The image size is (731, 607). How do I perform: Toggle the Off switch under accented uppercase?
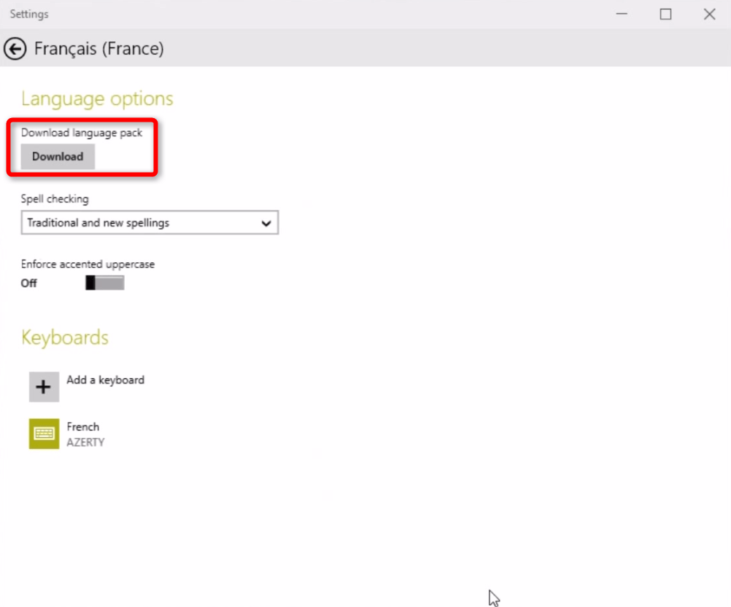click(x=104, y=283)
